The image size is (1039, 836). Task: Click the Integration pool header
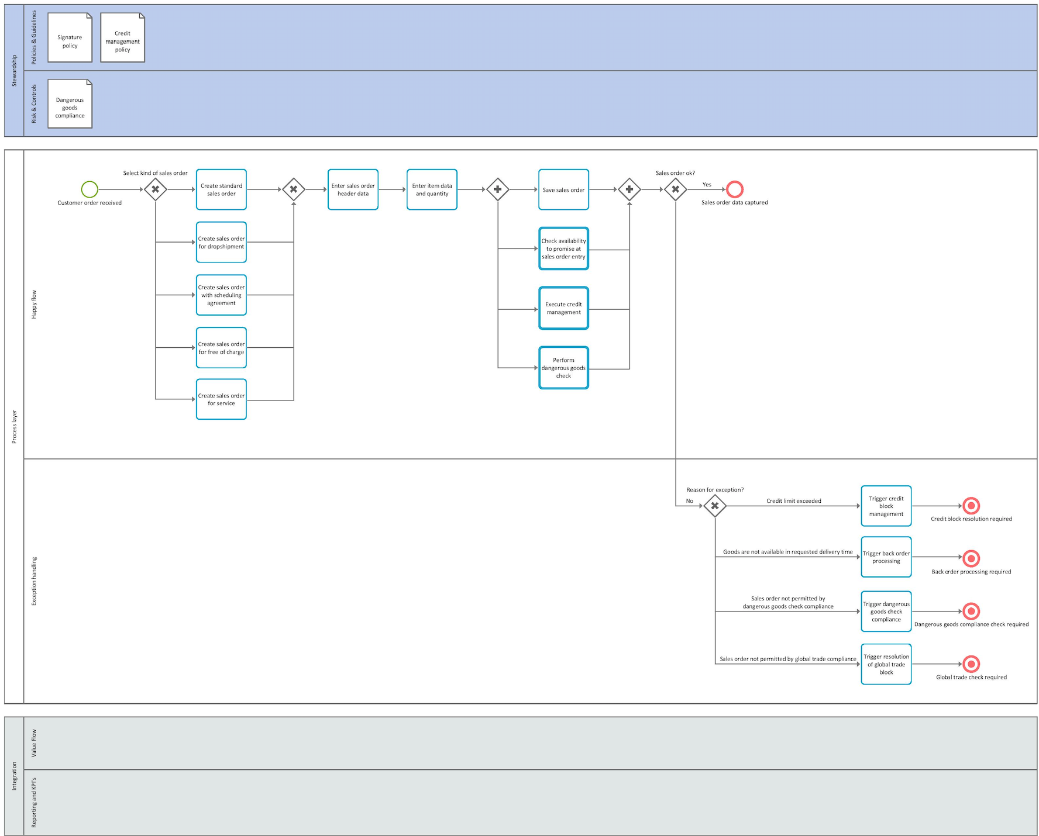click(14, 776)
